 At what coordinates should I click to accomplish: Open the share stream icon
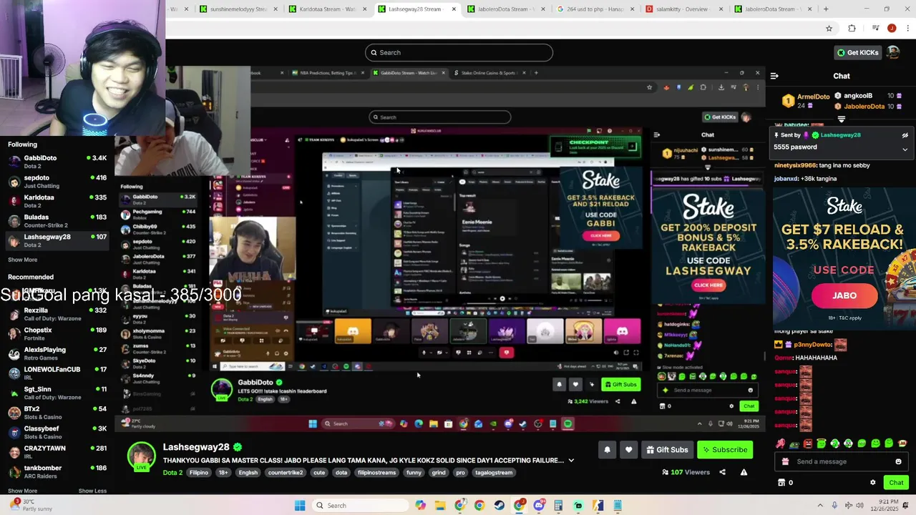tap(722, 472)
